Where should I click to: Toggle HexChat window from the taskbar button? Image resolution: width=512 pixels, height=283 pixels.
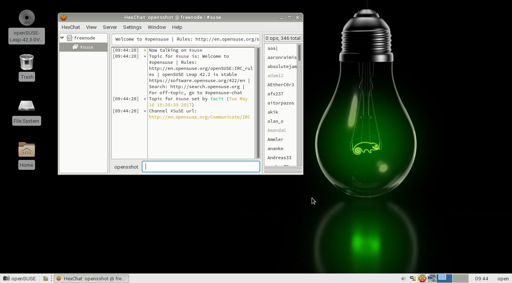(x=91, y=278)
